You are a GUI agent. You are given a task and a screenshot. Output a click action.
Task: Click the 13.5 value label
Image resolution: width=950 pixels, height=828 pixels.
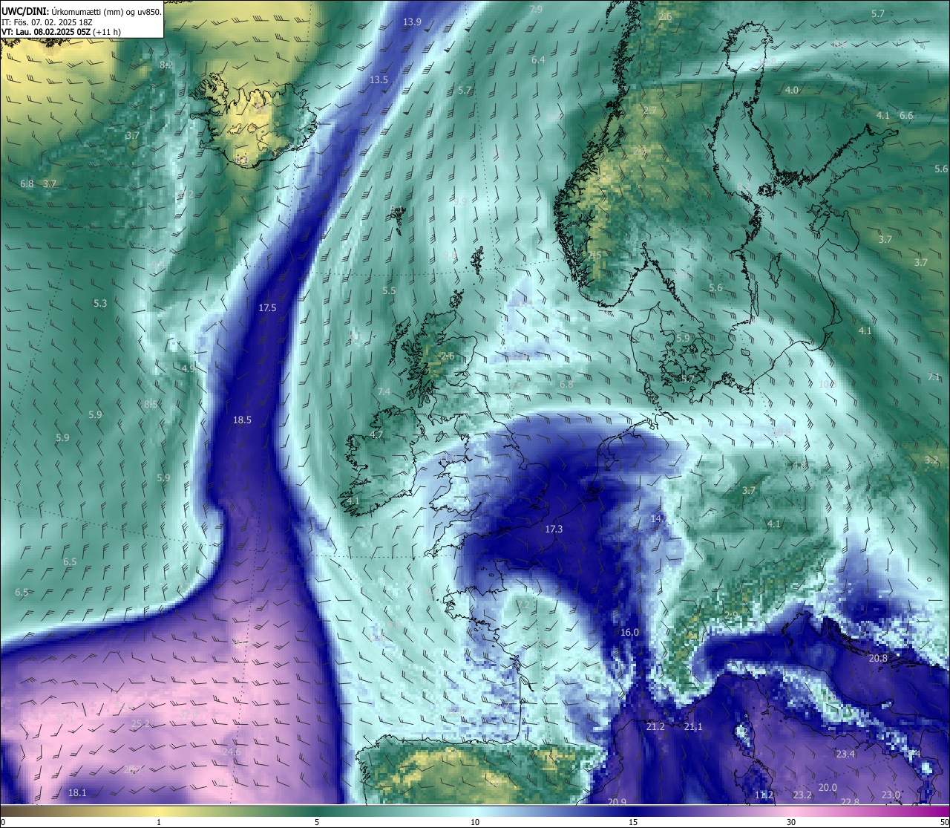pyautogui.click(x=379, y=79)
